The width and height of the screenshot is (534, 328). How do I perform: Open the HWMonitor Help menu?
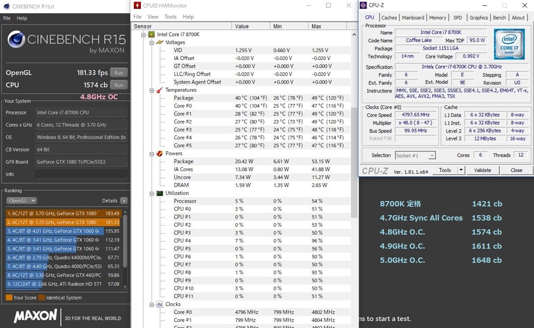point(188,17)
